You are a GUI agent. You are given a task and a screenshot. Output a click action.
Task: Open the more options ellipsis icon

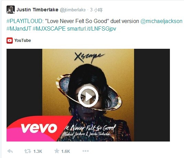coord(86,151)
